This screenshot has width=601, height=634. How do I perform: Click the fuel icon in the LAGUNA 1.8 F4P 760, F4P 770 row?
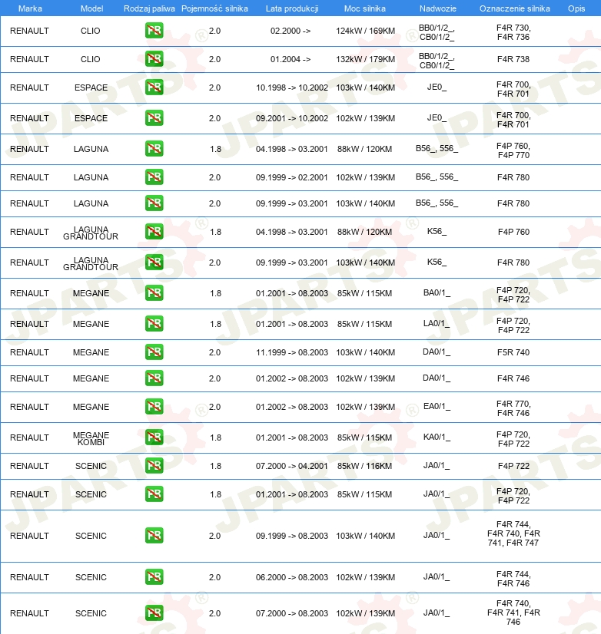(154, 149)
